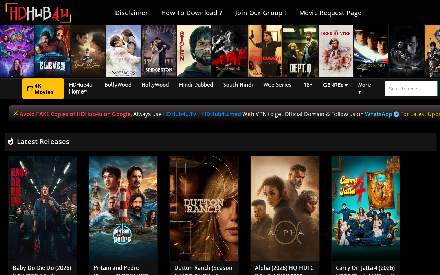Click the Latest Releases heading

point(43,142)
